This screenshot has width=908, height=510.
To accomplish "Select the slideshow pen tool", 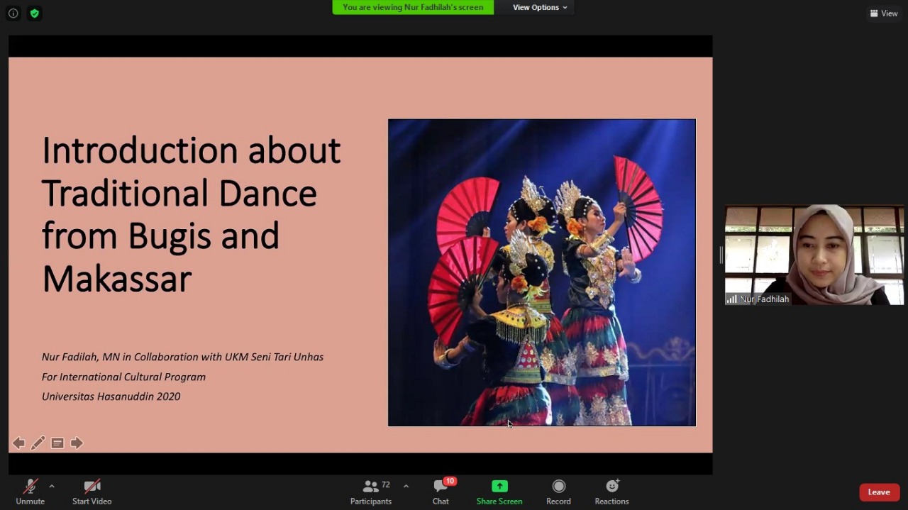I will [38, 443].
